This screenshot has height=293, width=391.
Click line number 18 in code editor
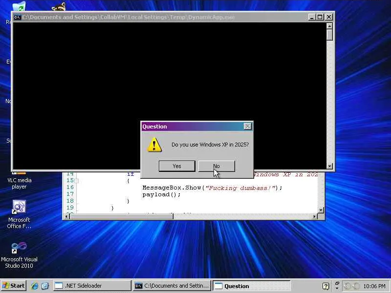click(70, 201)
